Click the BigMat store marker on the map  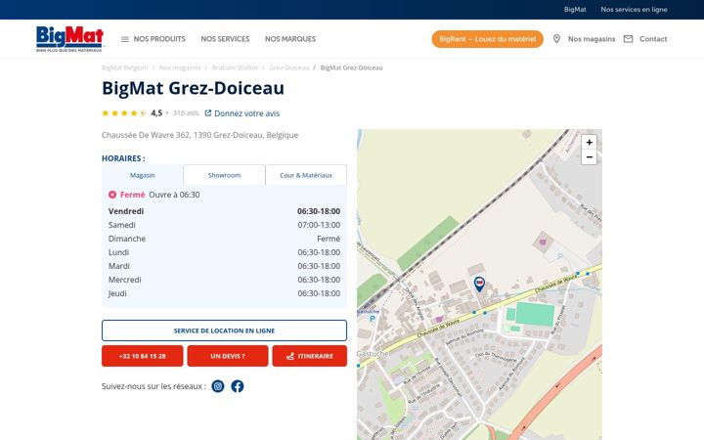click(479, 284)
